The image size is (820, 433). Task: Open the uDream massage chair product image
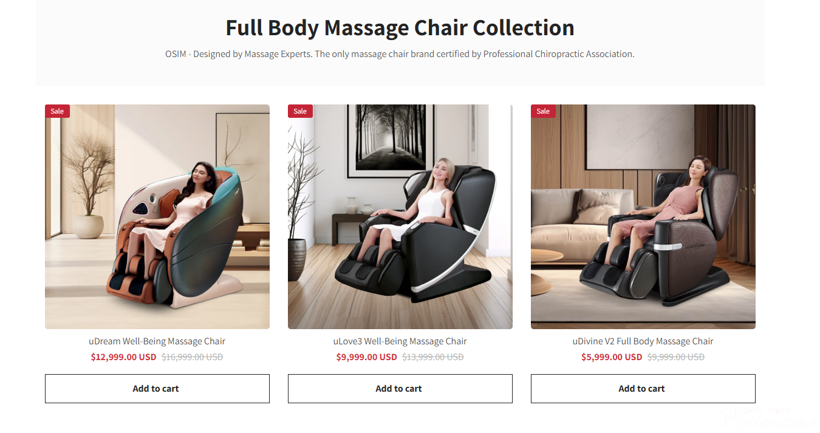[157, 217]
